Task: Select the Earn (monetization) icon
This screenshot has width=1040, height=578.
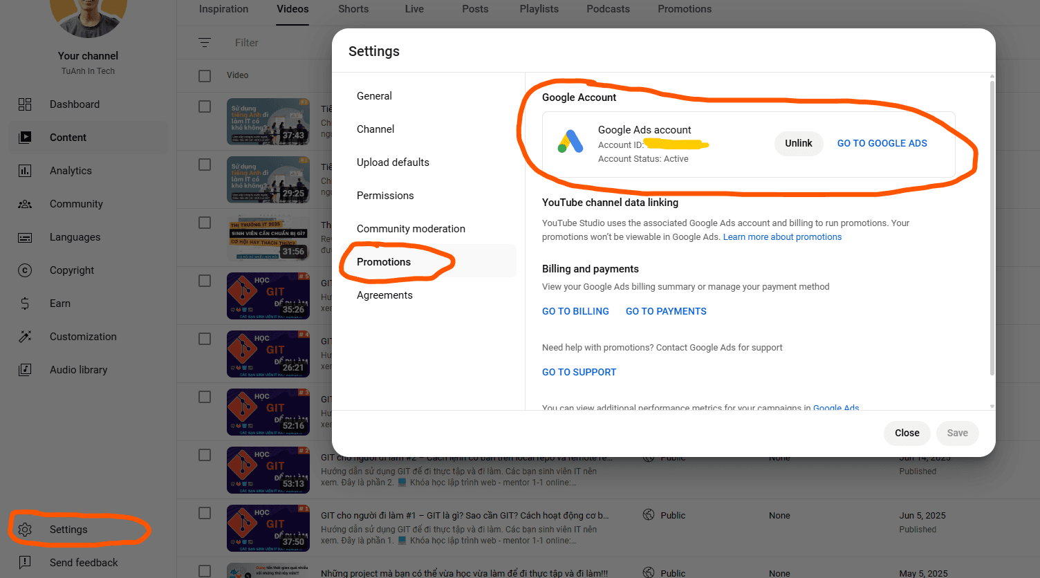Action: pos(25,303)
